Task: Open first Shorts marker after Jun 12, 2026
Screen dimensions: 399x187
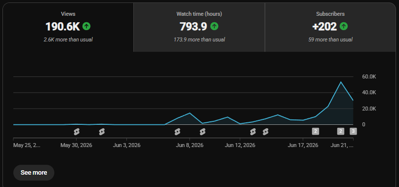Action: click(253, 132)
